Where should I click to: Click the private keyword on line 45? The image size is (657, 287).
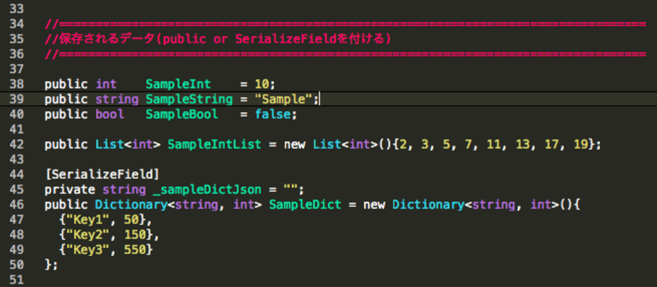click(x=70, y=189)
